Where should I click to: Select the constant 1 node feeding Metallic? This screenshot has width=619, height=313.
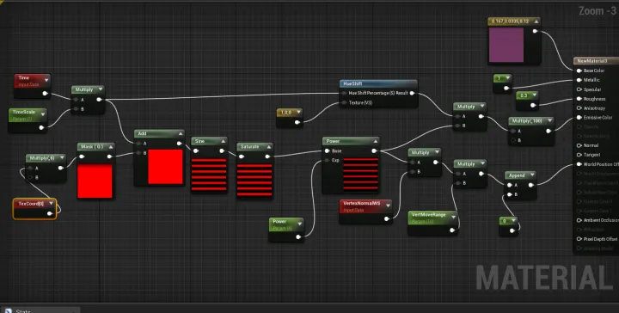(x=502, y=83)
